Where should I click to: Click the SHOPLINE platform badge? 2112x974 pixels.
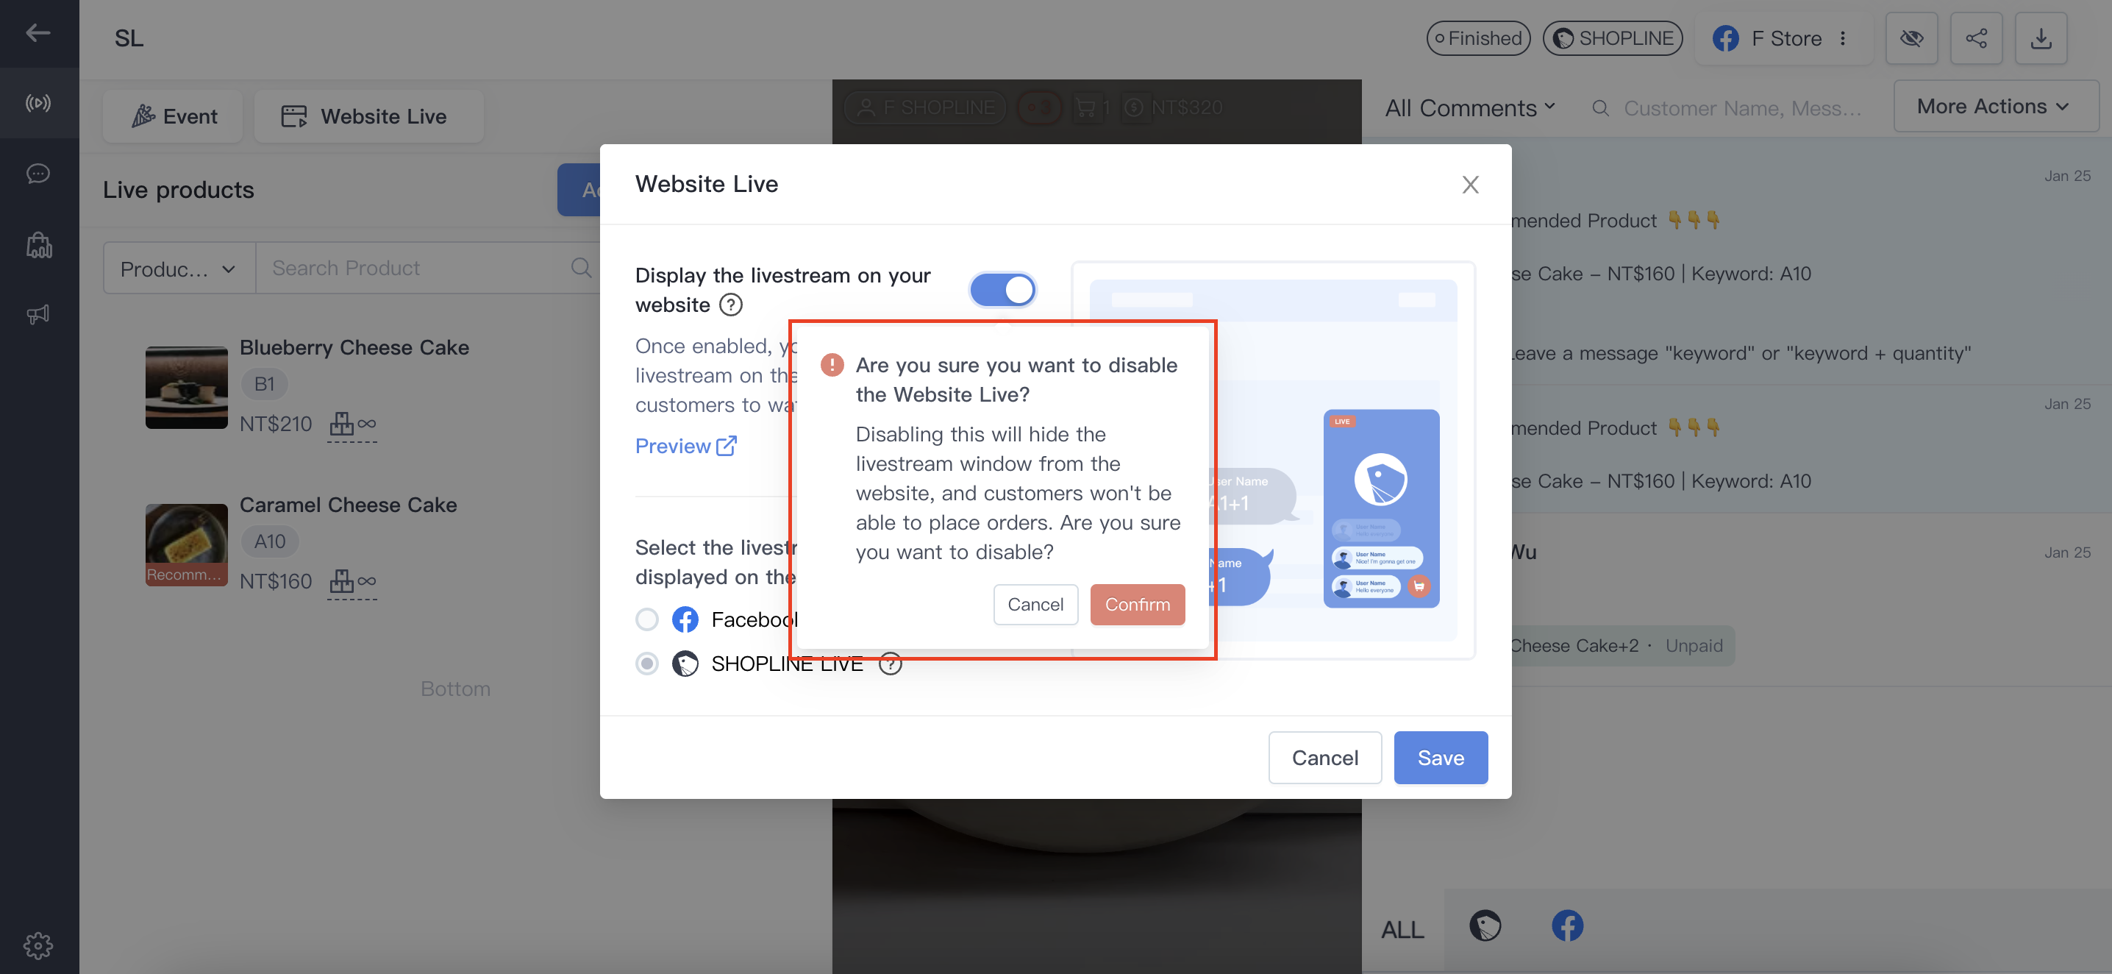(x=1612, y=38)
